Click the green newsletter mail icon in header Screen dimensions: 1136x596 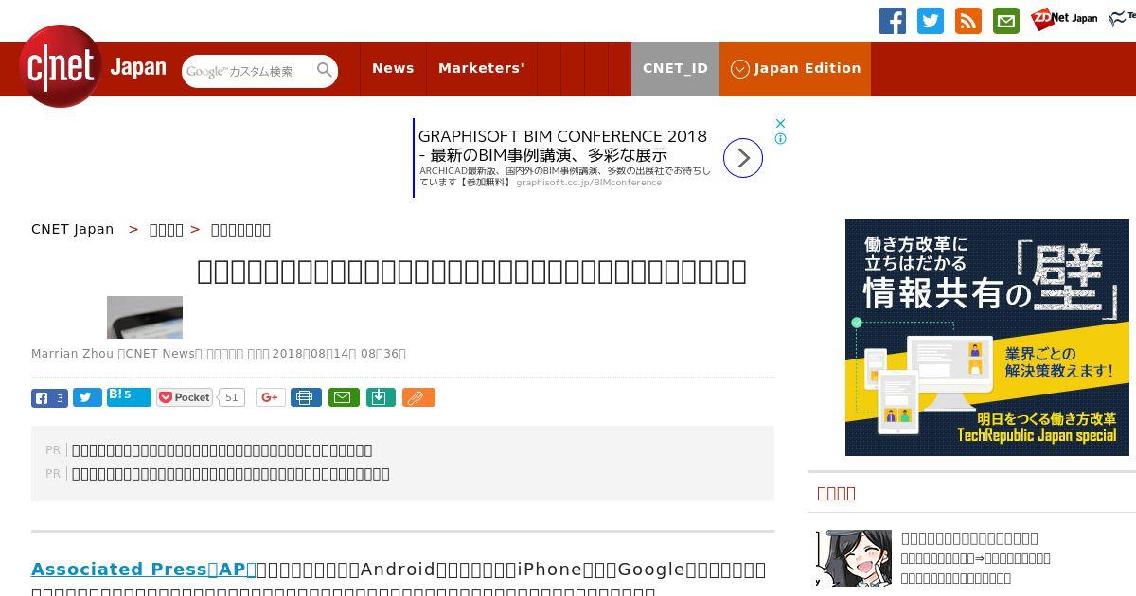point(1006,21)
